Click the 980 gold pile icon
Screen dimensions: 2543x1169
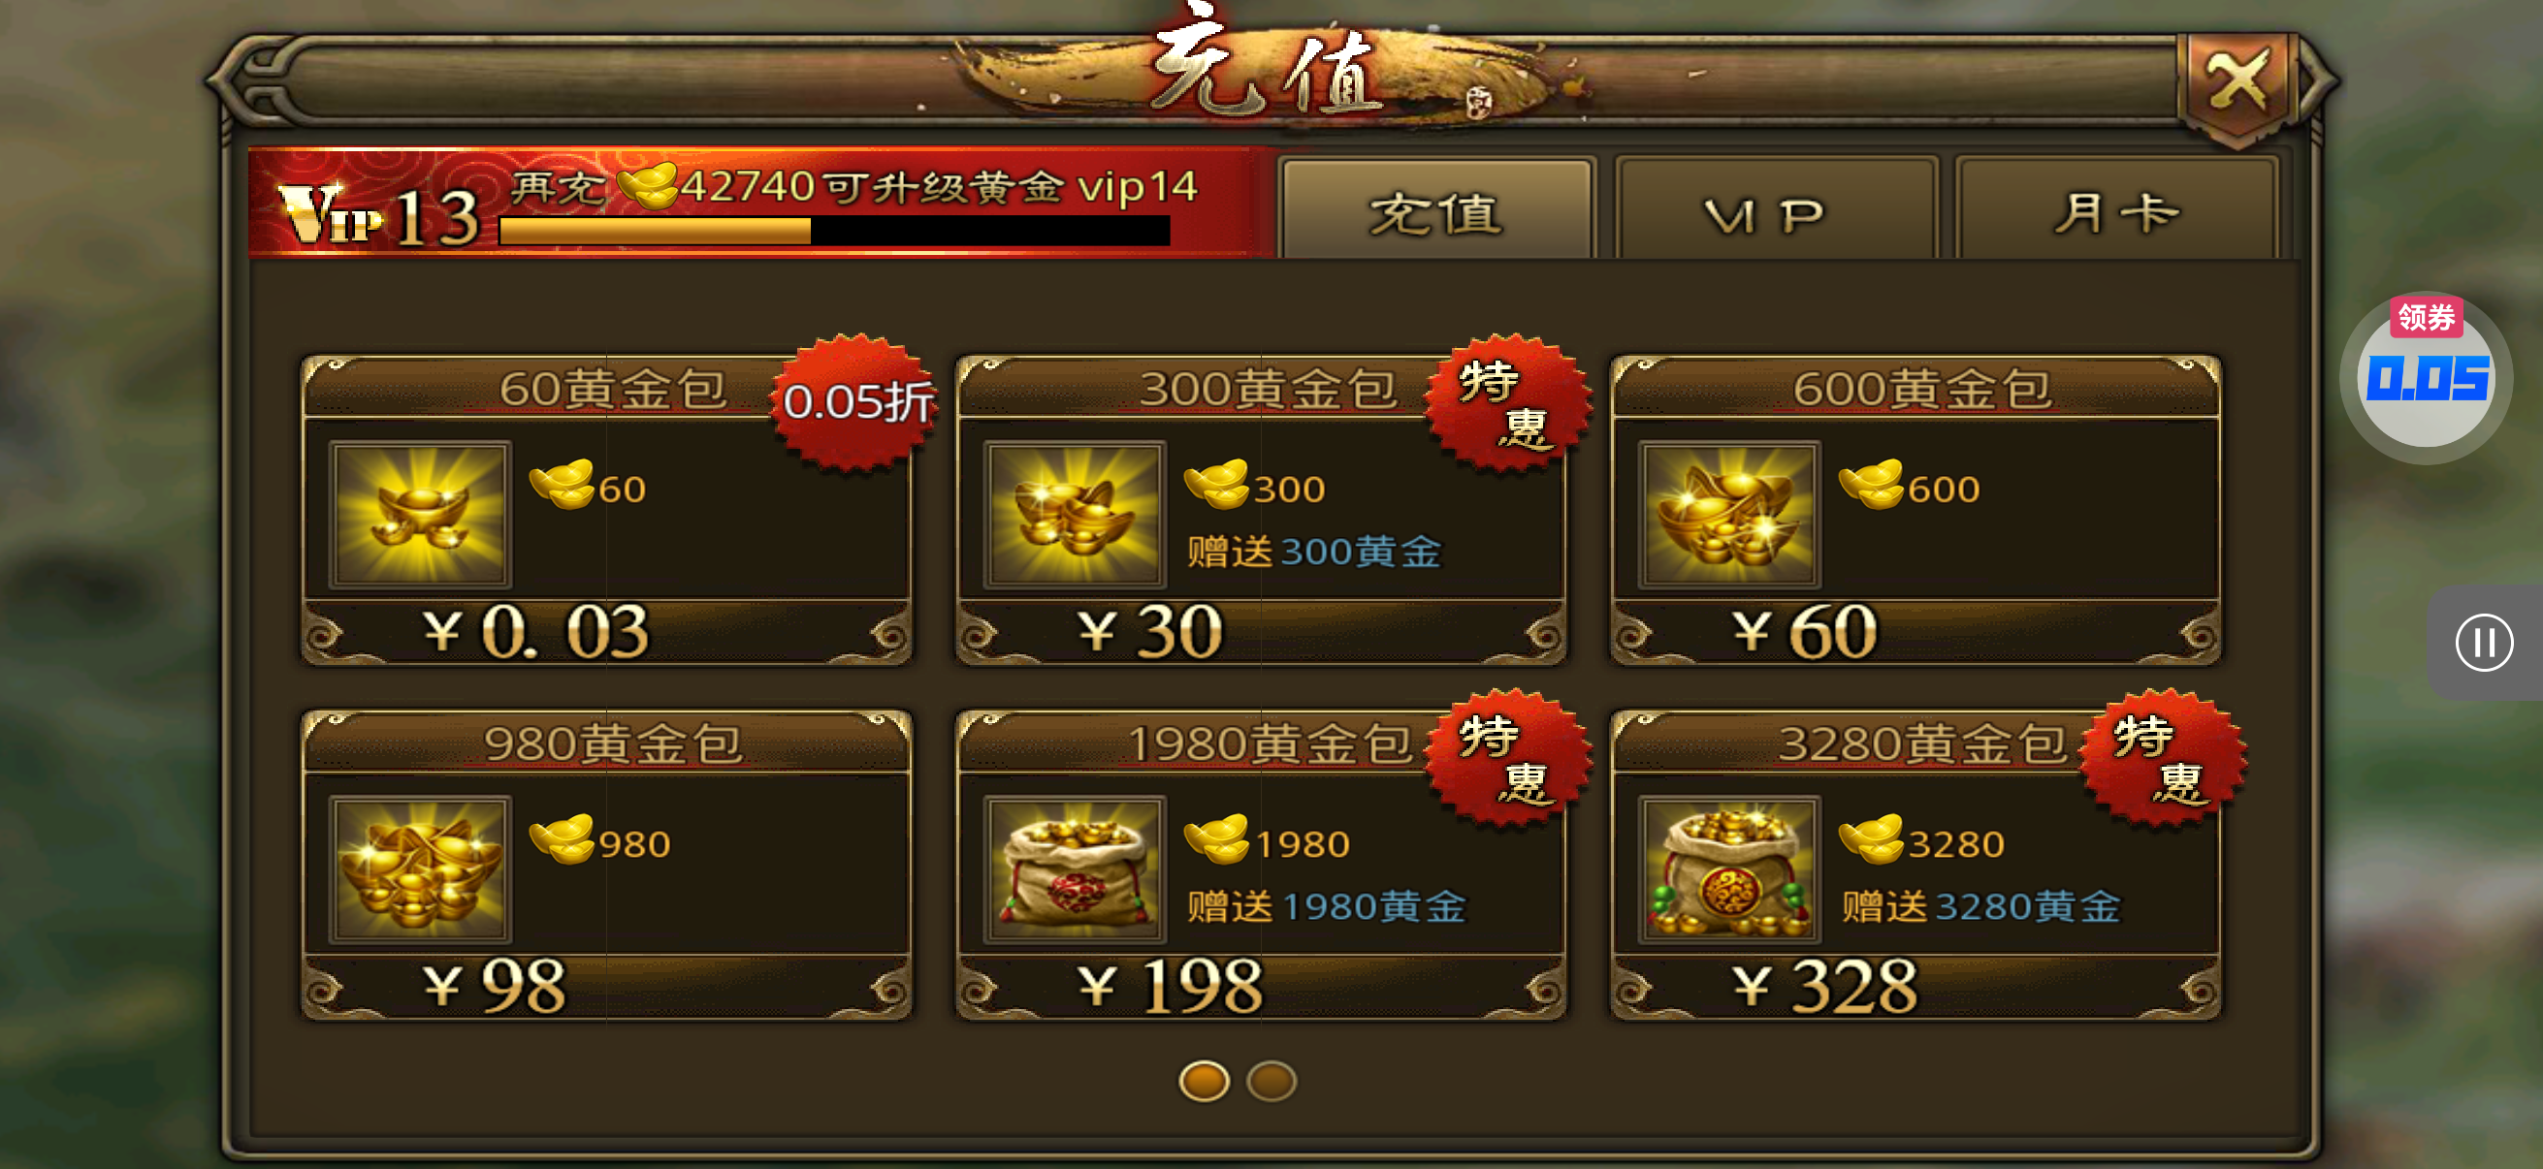coord(420,869)
